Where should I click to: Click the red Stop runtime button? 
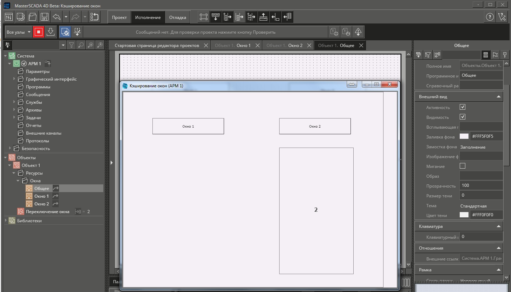coord(38,32)
